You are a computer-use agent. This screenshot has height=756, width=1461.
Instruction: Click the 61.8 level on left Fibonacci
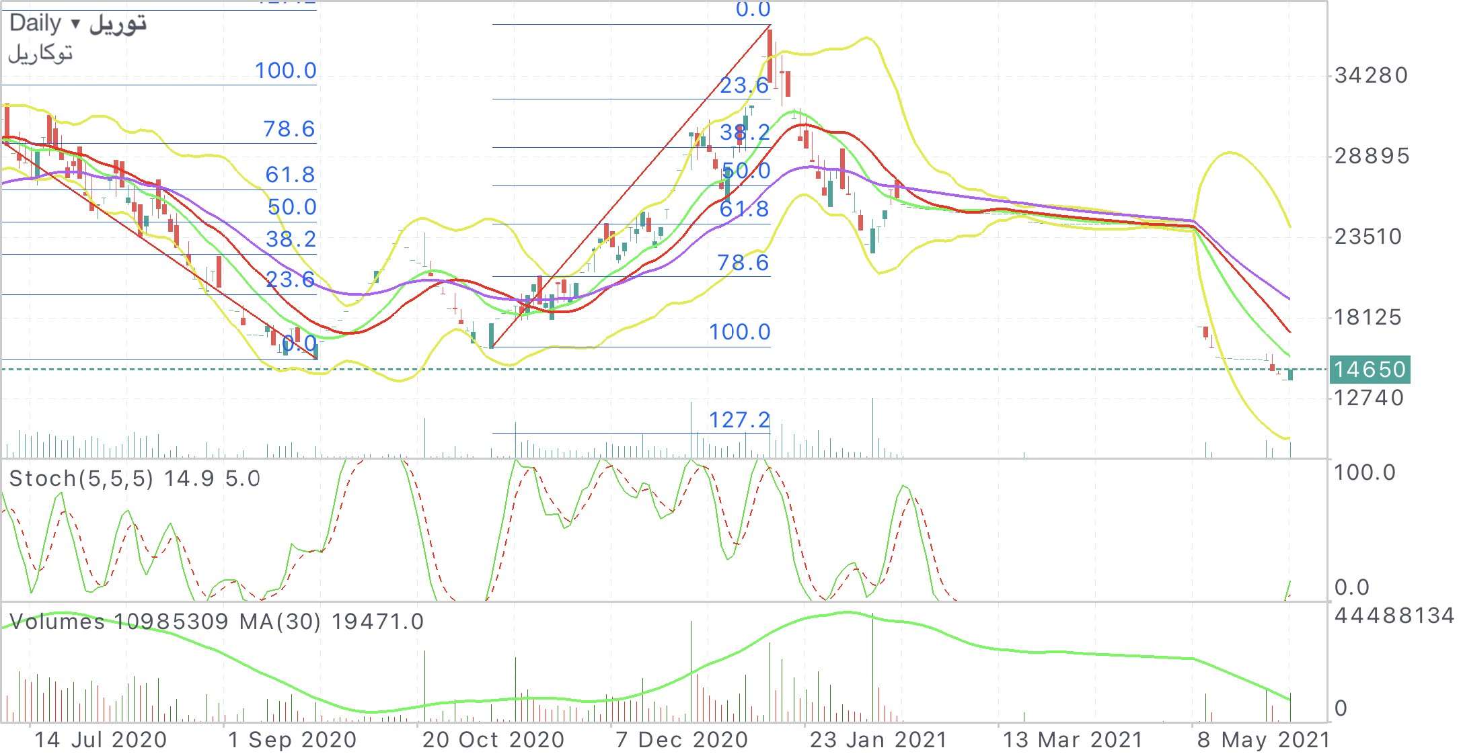click(290, 175)
